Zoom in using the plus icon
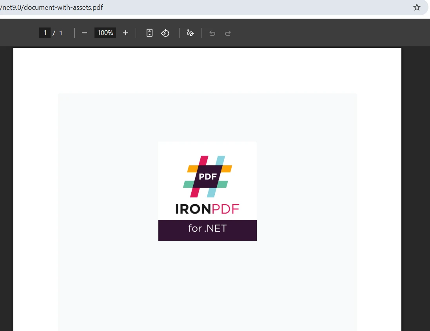 coord(125,33)
